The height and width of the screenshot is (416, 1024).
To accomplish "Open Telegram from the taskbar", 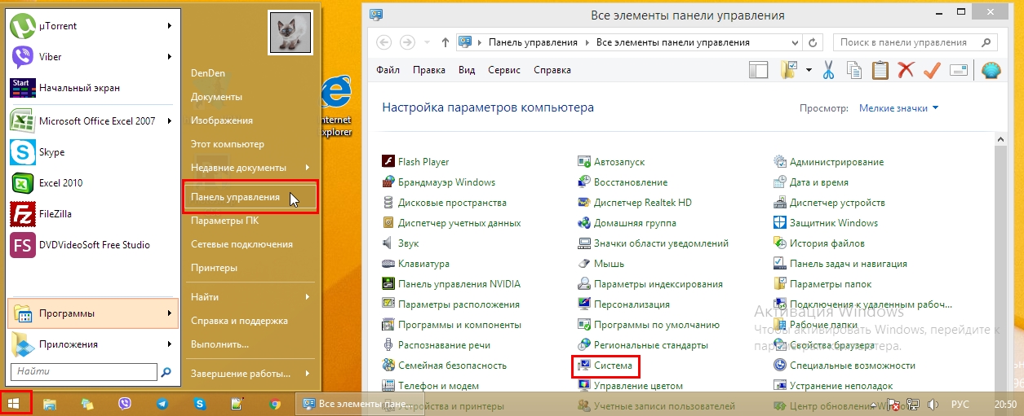I will click(162, 403).
